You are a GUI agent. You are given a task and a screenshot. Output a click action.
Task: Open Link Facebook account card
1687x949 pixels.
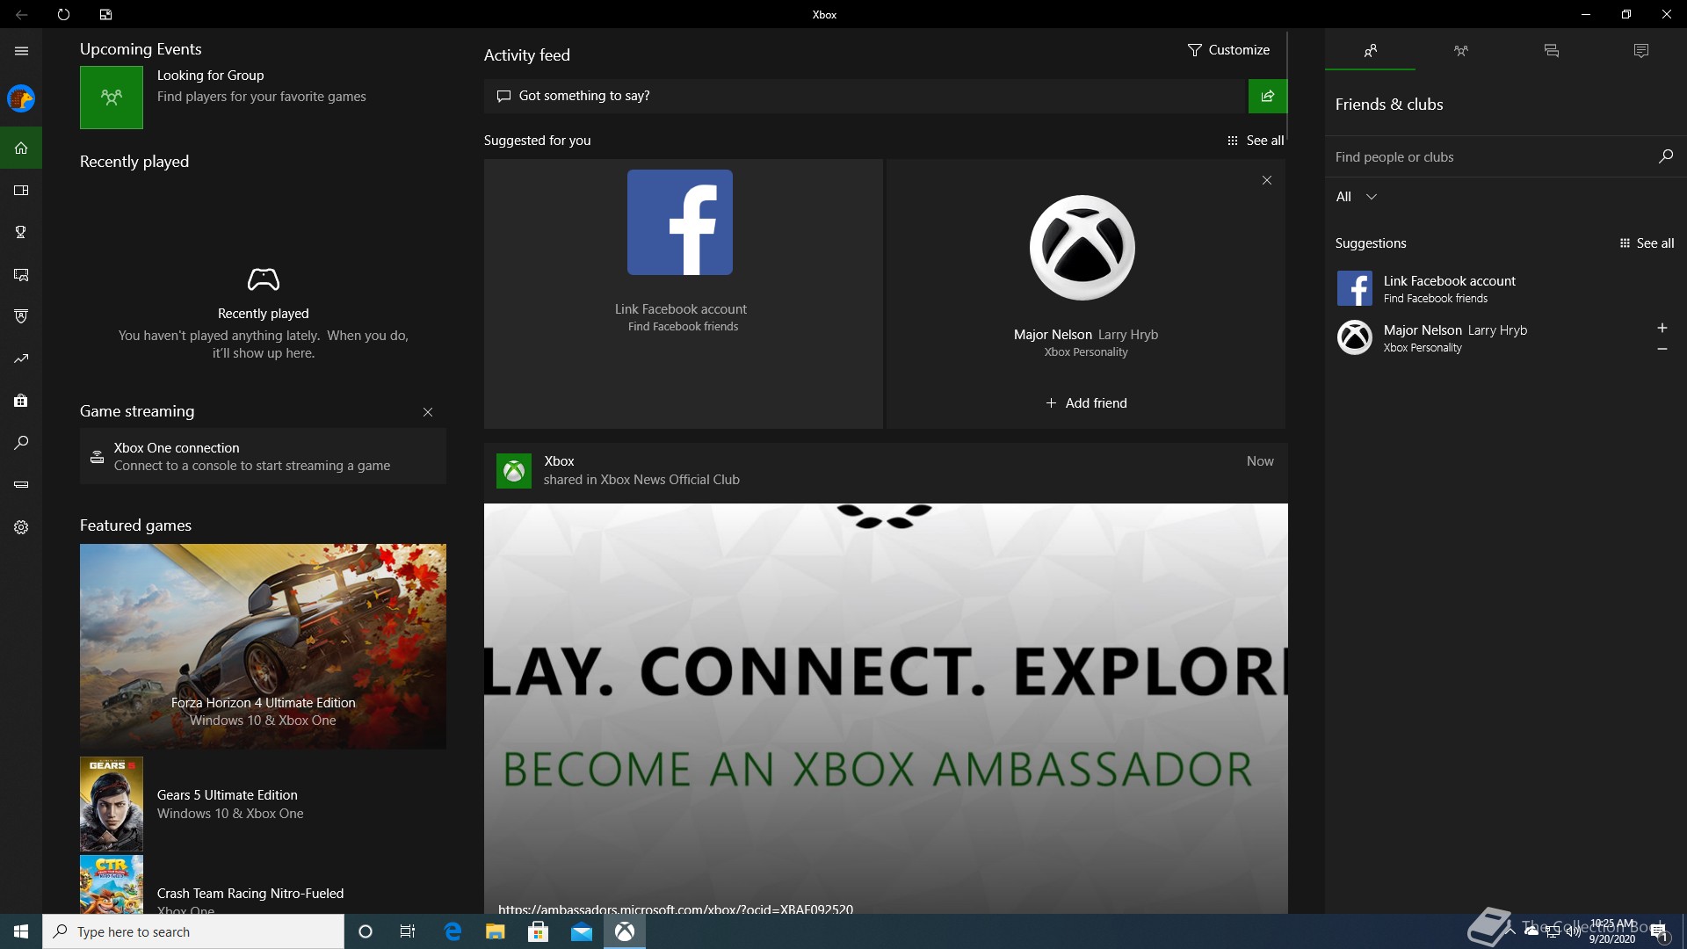click(683, 293)
